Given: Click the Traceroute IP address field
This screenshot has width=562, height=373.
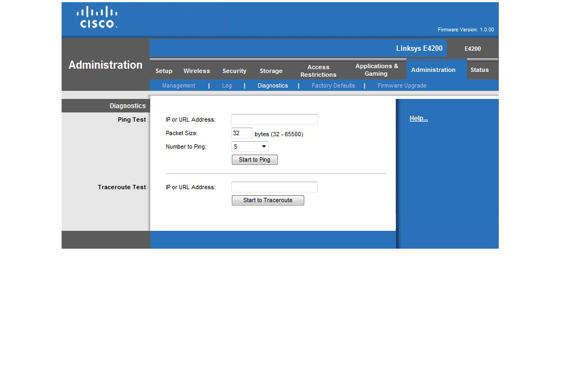Looking at the screenshot, I should tap(274, 187).
